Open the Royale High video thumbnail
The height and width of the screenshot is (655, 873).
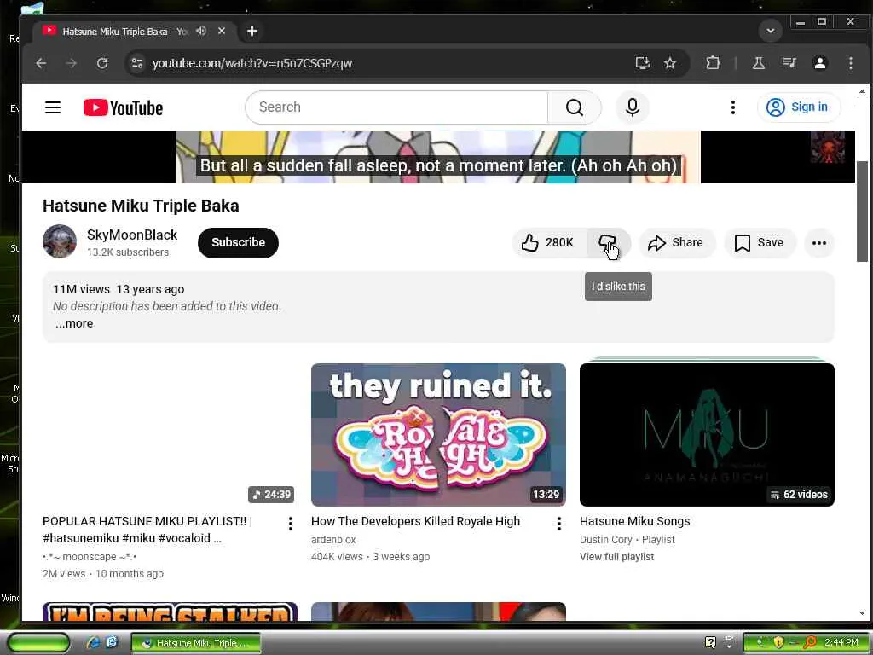point(438,434)
